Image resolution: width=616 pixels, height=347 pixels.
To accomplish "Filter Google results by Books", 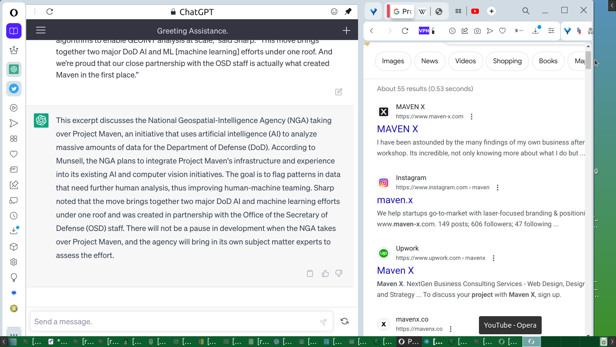I will pyautogui.click(x=548, y=61).
